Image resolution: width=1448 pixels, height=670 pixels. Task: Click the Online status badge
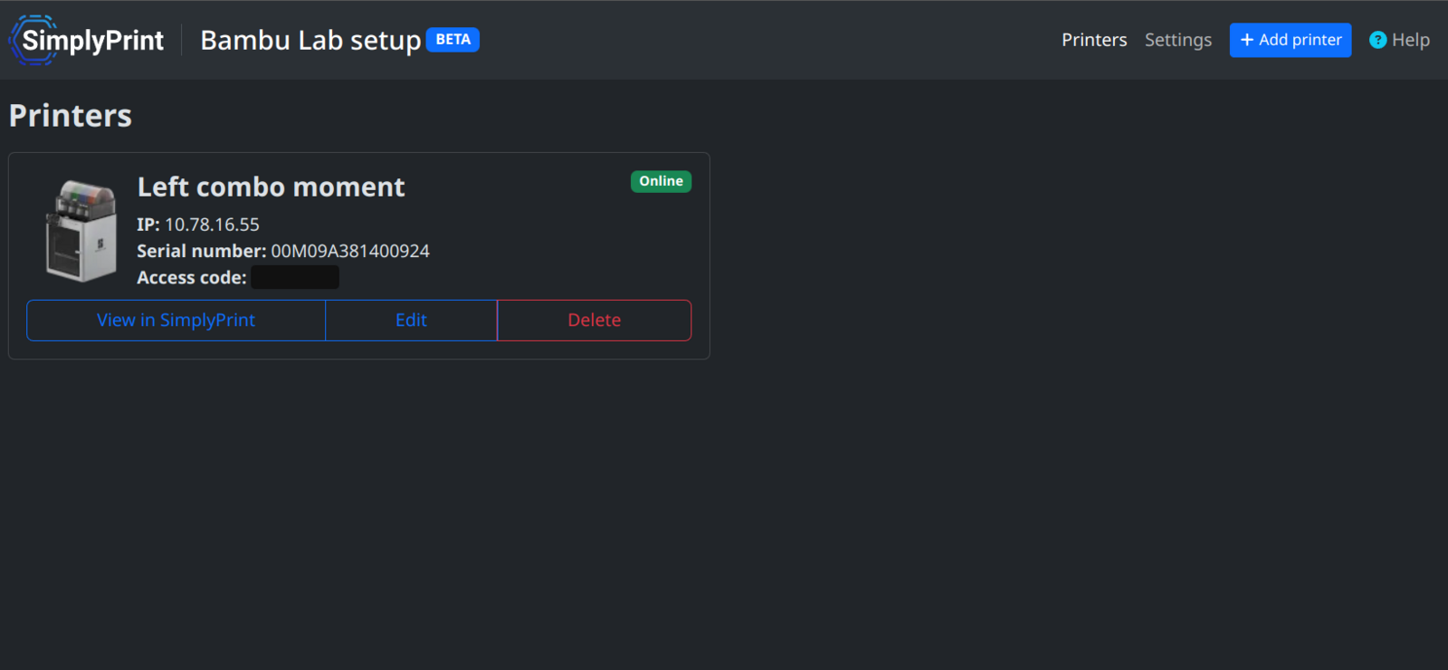click(661, 181)
